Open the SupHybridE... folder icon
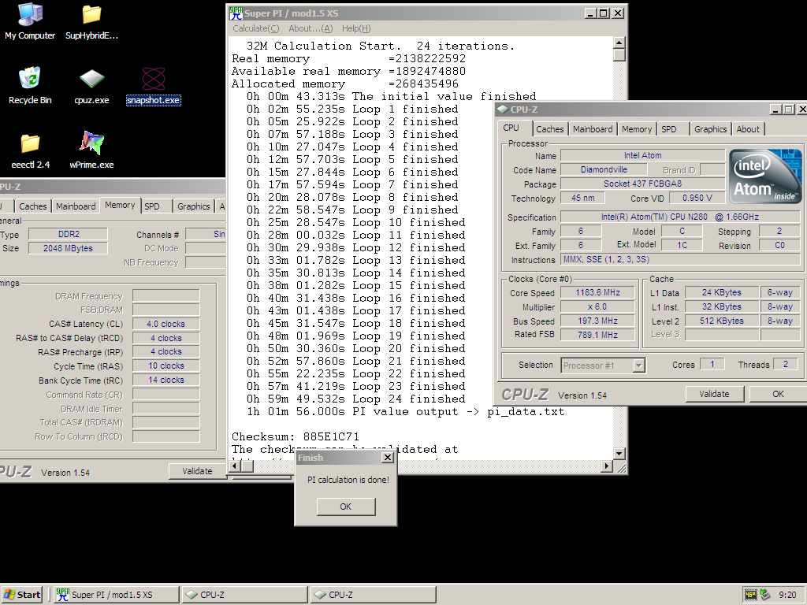The width and height of the screenshot is (807, 605). (x=91, y=21)
